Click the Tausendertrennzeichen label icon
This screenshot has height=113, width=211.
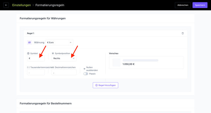pyautogui.click(x=28, y=67)
